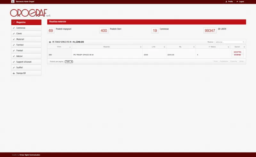Viewport: 256px width, 157px height.
Task: Sort the table by Materiale column
Action: [107, 47]
